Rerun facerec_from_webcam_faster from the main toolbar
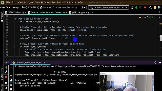 pos(132,8)
